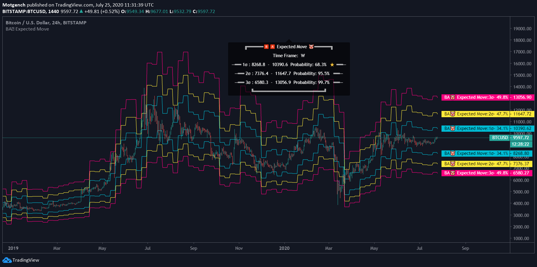Click the BTCUSD 9597.72 price label
This screenshot has width=537, height=267.
pyautogui.click(x=511, y=138)
